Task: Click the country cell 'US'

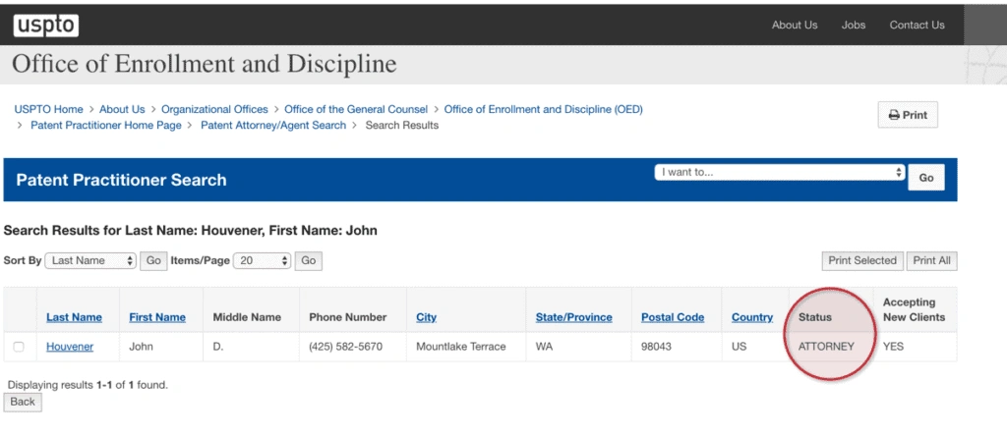Action: pos(739,347)
